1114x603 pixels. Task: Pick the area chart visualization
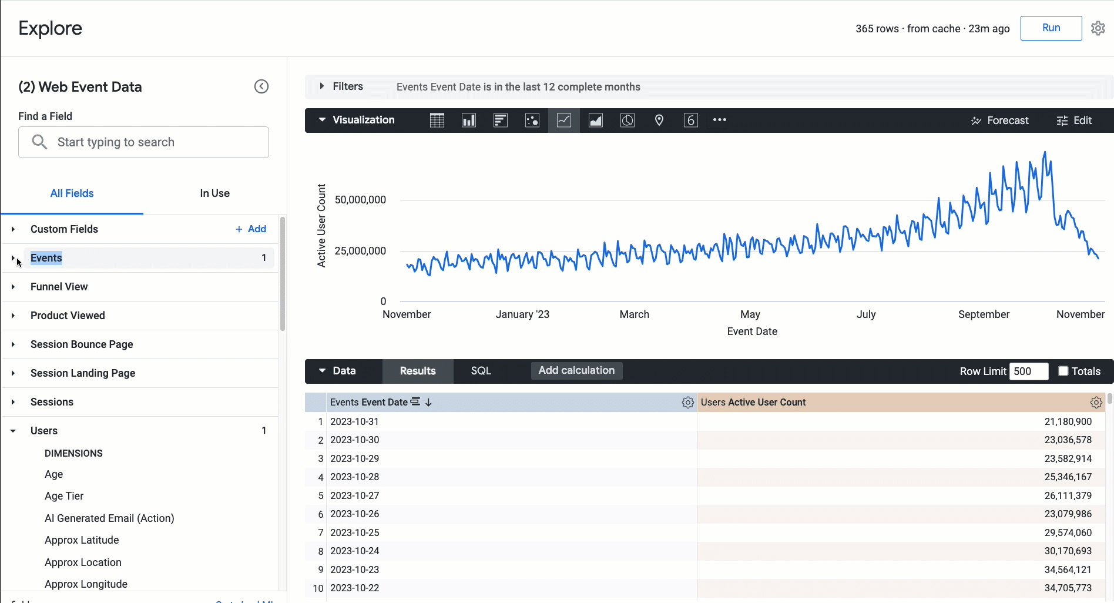click(x=595, y=120)
